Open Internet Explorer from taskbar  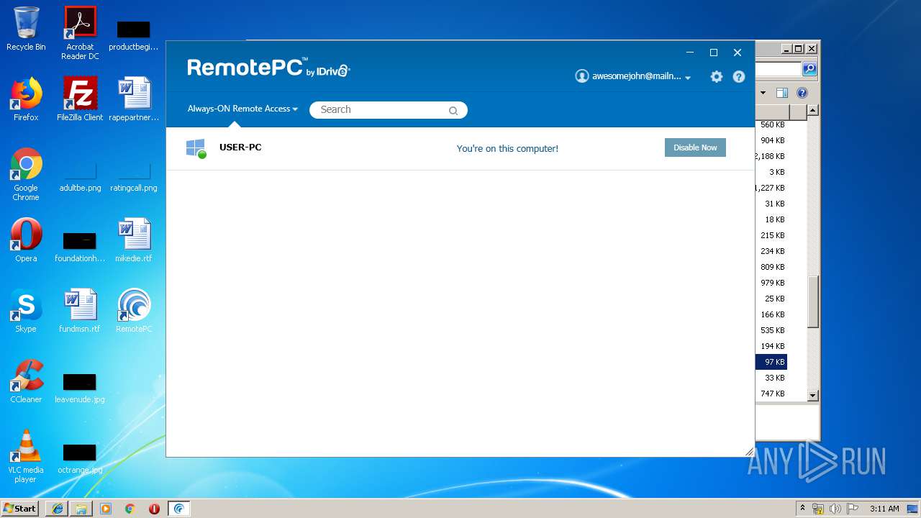point(58,509)
